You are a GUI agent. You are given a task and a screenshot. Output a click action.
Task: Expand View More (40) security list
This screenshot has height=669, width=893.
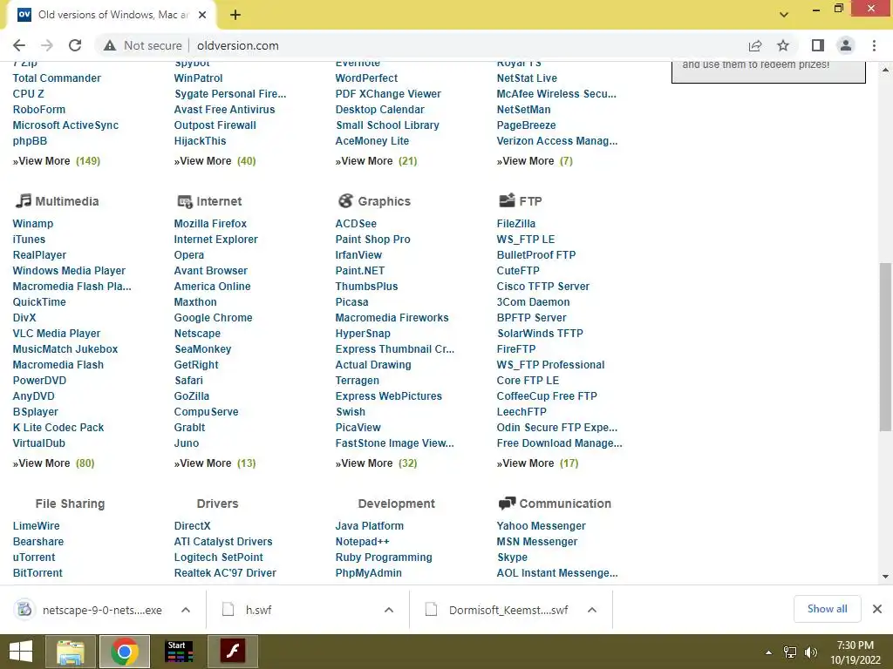click(215, 161)
